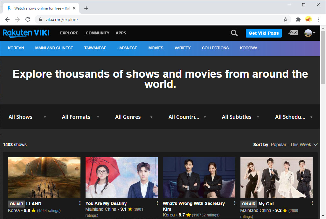Open the APPS menu
326x219 pixels.
[121, 33]
